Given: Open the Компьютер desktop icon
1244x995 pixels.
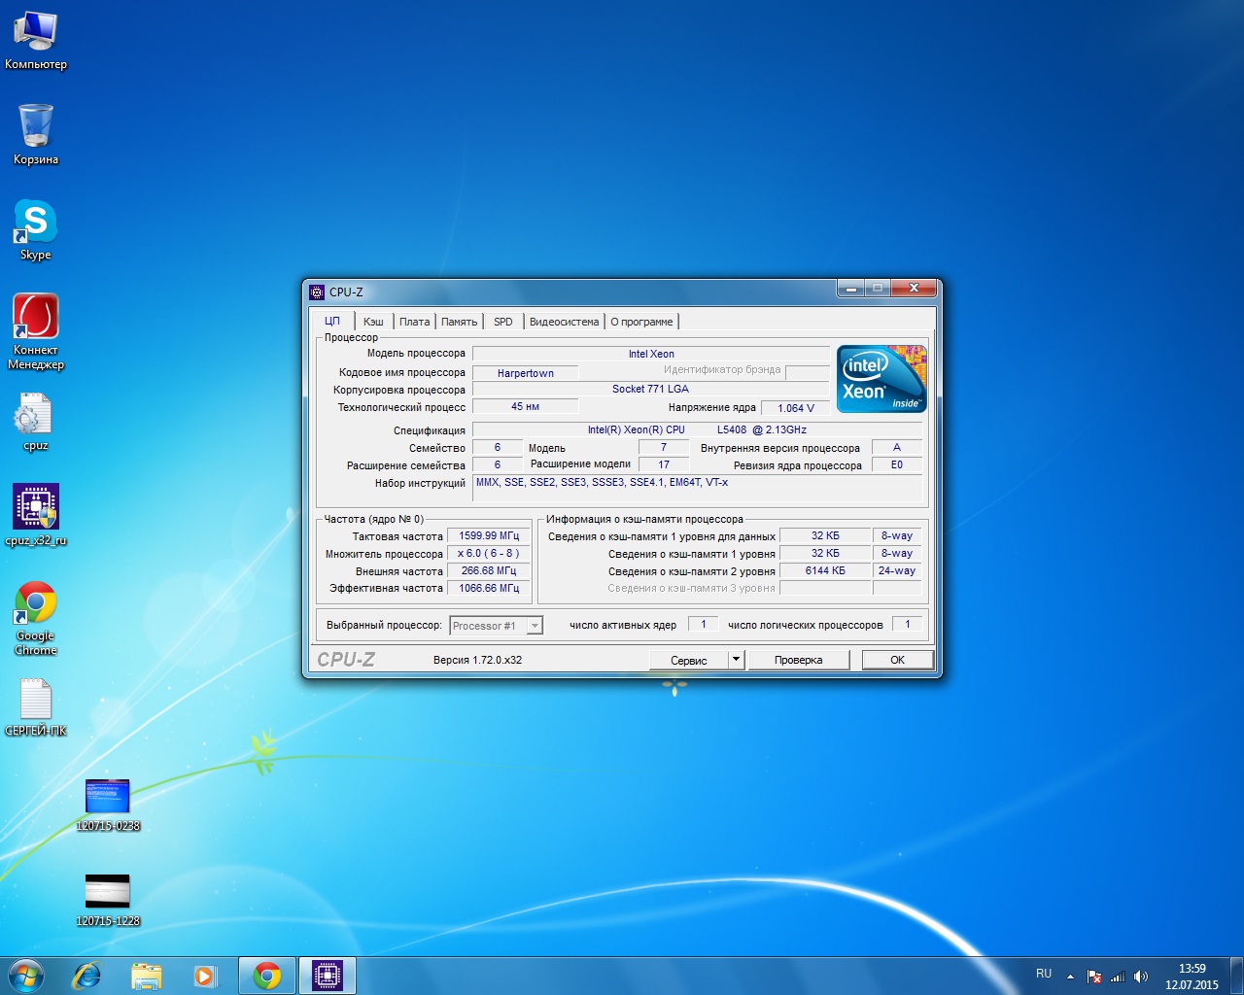Looking at the screenshot, I should [35, 32].
